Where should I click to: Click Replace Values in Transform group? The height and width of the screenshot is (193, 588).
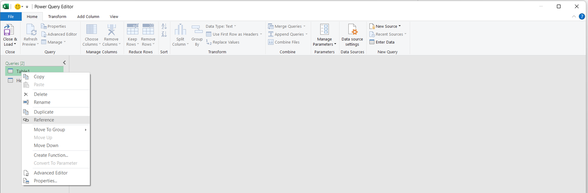tap(223, 42)
